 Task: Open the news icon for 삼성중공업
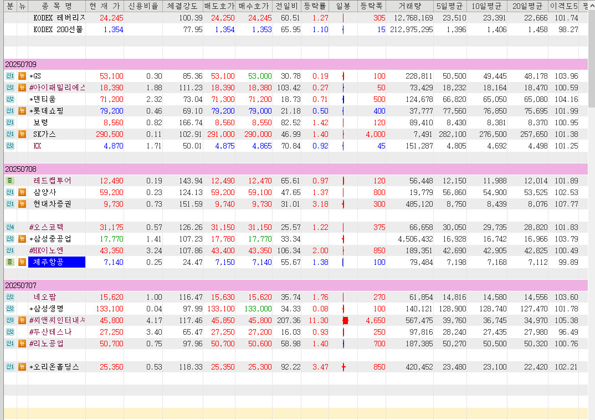[22, 239]
